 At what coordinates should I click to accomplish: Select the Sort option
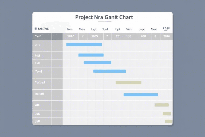(105, 29)
